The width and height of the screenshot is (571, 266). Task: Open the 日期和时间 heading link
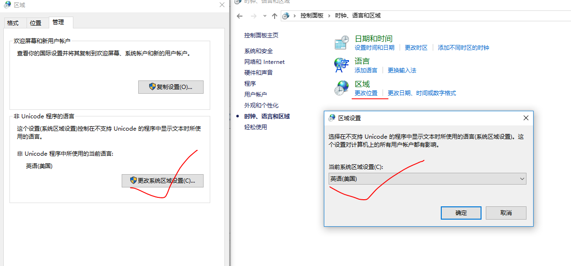[374, 39]
